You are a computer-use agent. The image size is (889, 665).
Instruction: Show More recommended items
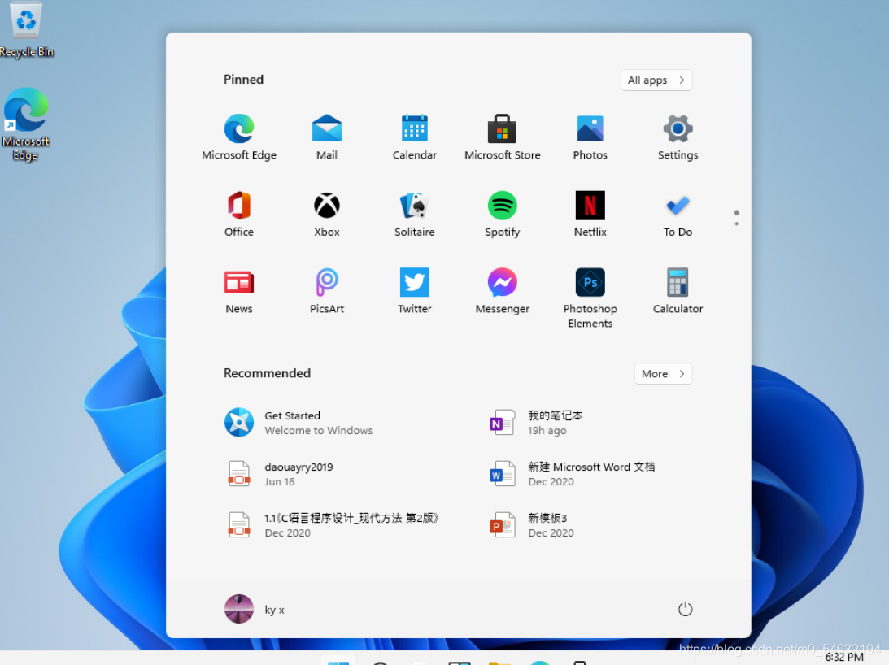[x=663, y=374]
